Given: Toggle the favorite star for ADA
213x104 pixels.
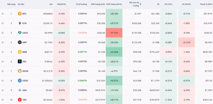Looking at the screenshot, I should pos(3,90).
